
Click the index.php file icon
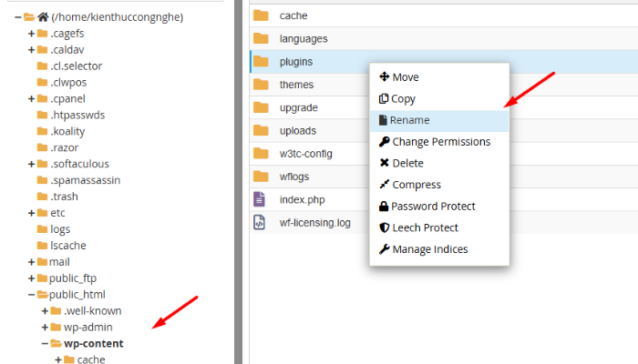click(x=261, y=198)
